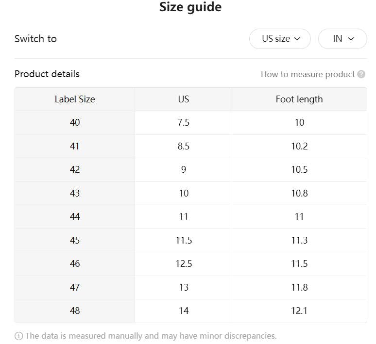Click the Size guide heading

190,7
